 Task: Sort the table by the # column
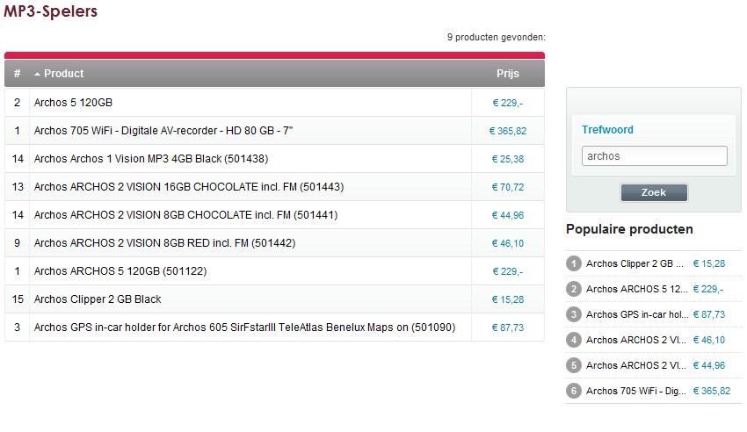point(18,73)
